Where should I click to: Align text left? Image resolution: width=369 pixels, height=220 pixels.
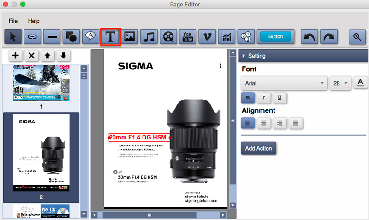[248, 123]
